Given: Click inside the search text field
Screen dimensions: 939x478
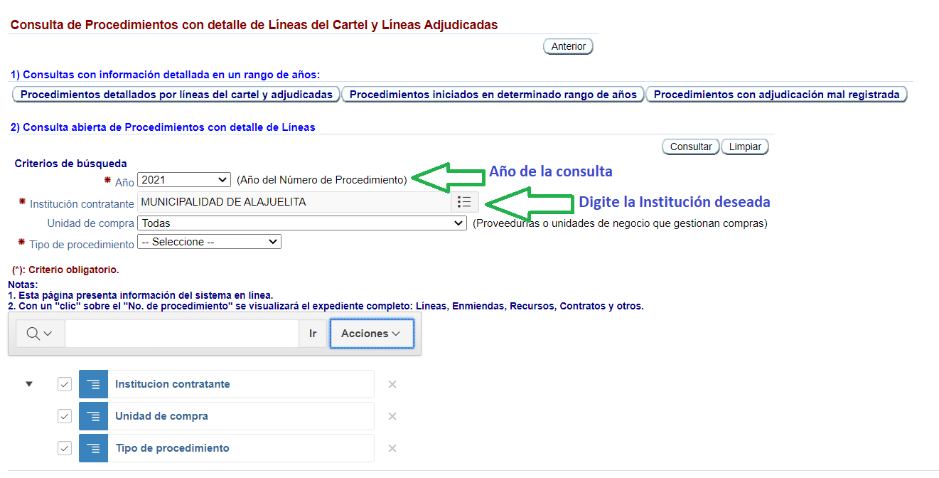Looking at the screenshot, I should (181, 333).
